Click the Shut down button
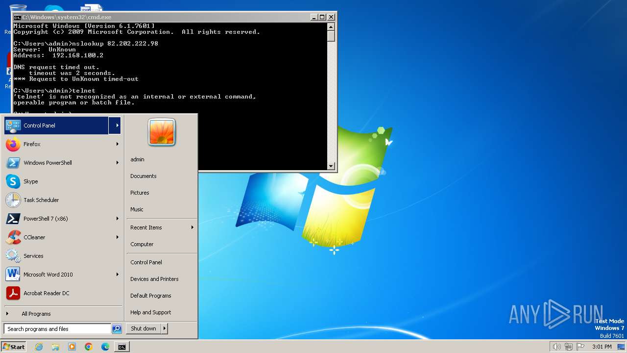 coord(144,328)
